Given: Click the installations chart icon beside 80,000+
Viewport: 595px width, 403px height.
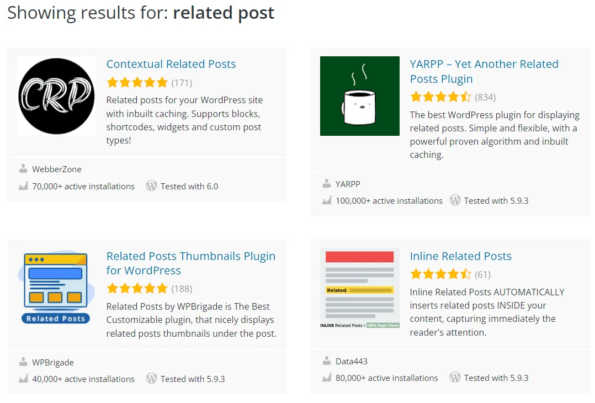Looking at the screenshot, I should point(327,378).
